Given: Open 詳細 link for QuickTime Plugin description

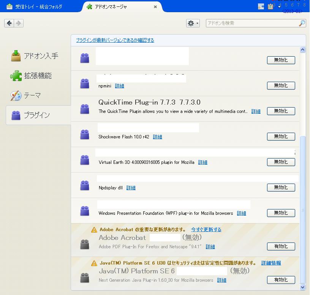Looking at the screenshot, I should tap(256, 111).
